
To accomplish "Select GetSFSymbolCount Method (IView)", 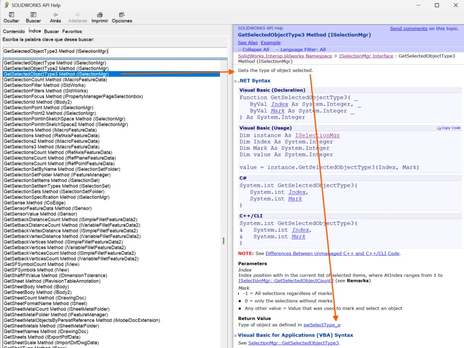I will [41, 264].
